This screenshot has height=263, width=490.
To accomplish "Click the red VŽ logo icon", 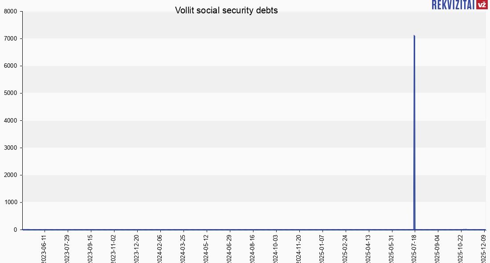I will tap(482, 5).
